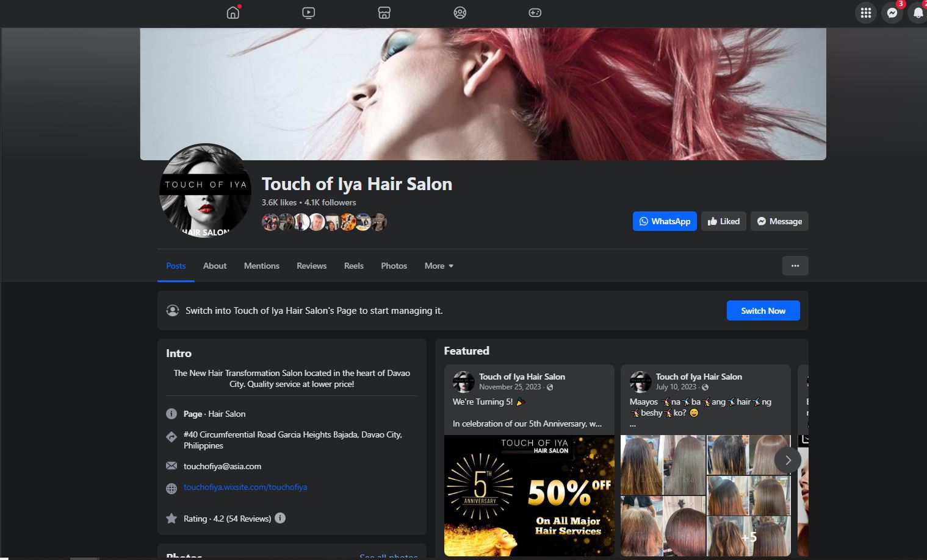
Task: Click the touchofiya@asia.com email address
Action: [x=223, y=466]
